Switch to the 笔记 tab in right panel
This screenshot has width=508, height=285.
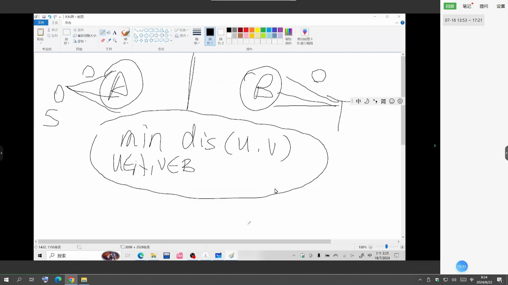click(467, 6)
